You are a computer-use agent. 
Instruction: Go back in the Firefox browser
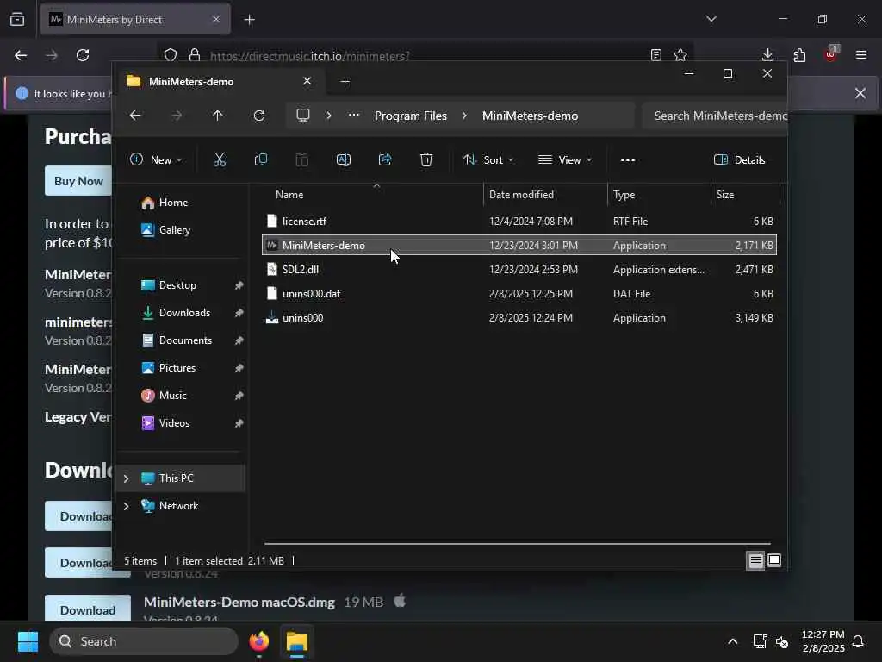point(21,55)
